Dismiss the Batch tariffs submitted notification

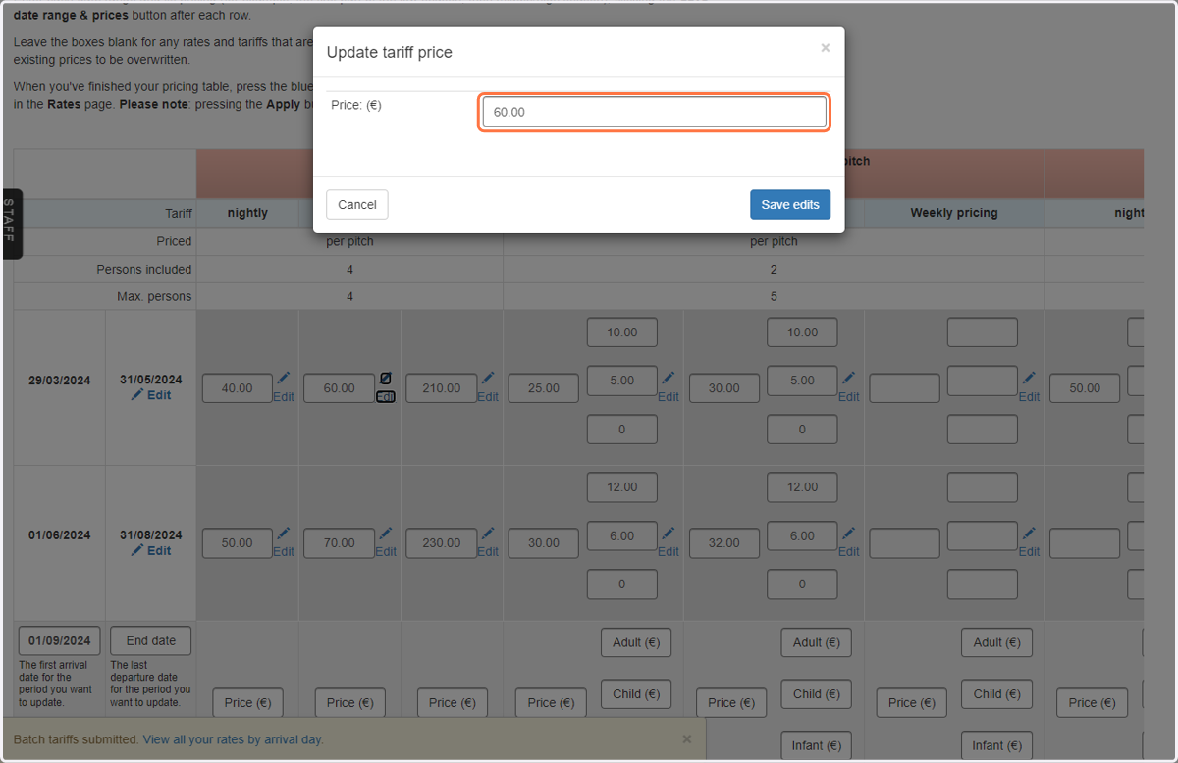click(x=687, y=739)
